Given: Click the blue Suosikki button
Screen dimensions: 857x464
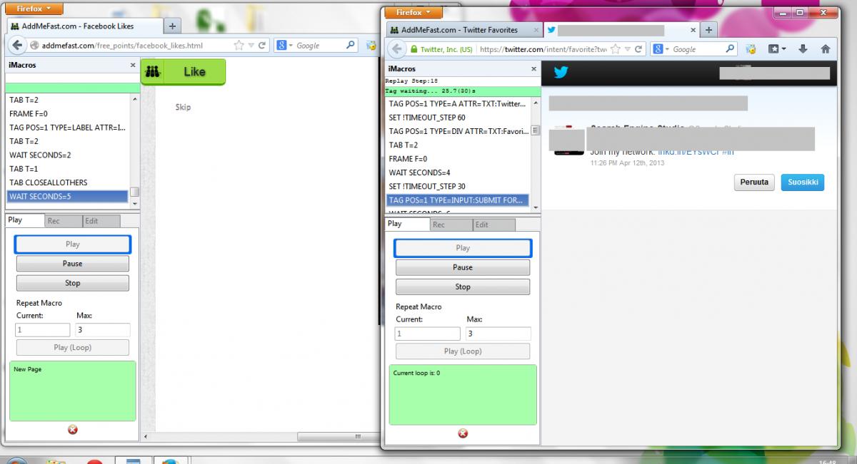Looking at the screenshot, I should (x=802, y=182).
